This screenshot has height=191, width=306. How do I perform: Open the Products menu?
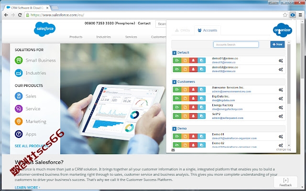click(x=76, y=37)
